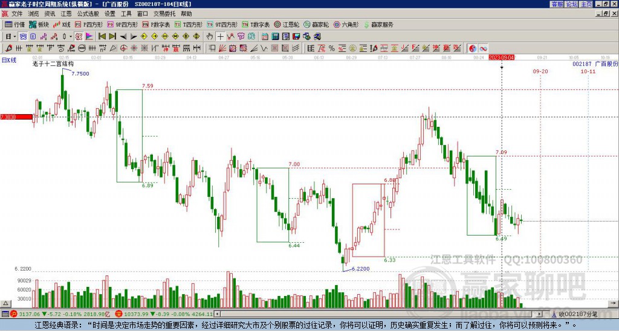Screen dimensions: 619x331
Task: Open the 江恩轮 Gann wheel
Action: pyautogui.click(x=287, y=24)
